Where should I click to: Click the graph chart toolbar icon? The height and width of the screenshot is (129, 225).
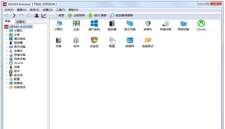click(44, 15)
